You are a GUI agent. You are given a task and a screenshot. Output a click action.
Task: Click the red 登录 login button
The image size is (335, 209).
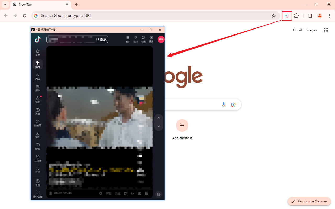[x=161, y=39]
